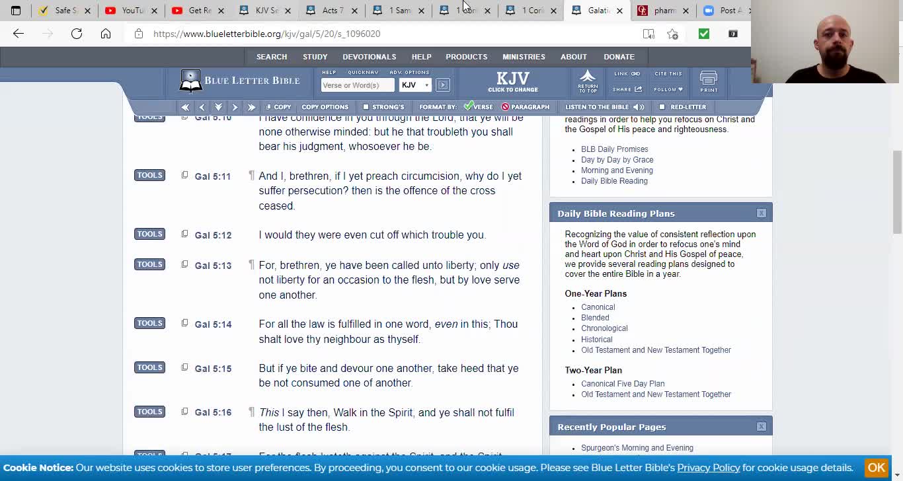Open the HELP menu in top navigation
903x481 pixels.
coord(421,57)
